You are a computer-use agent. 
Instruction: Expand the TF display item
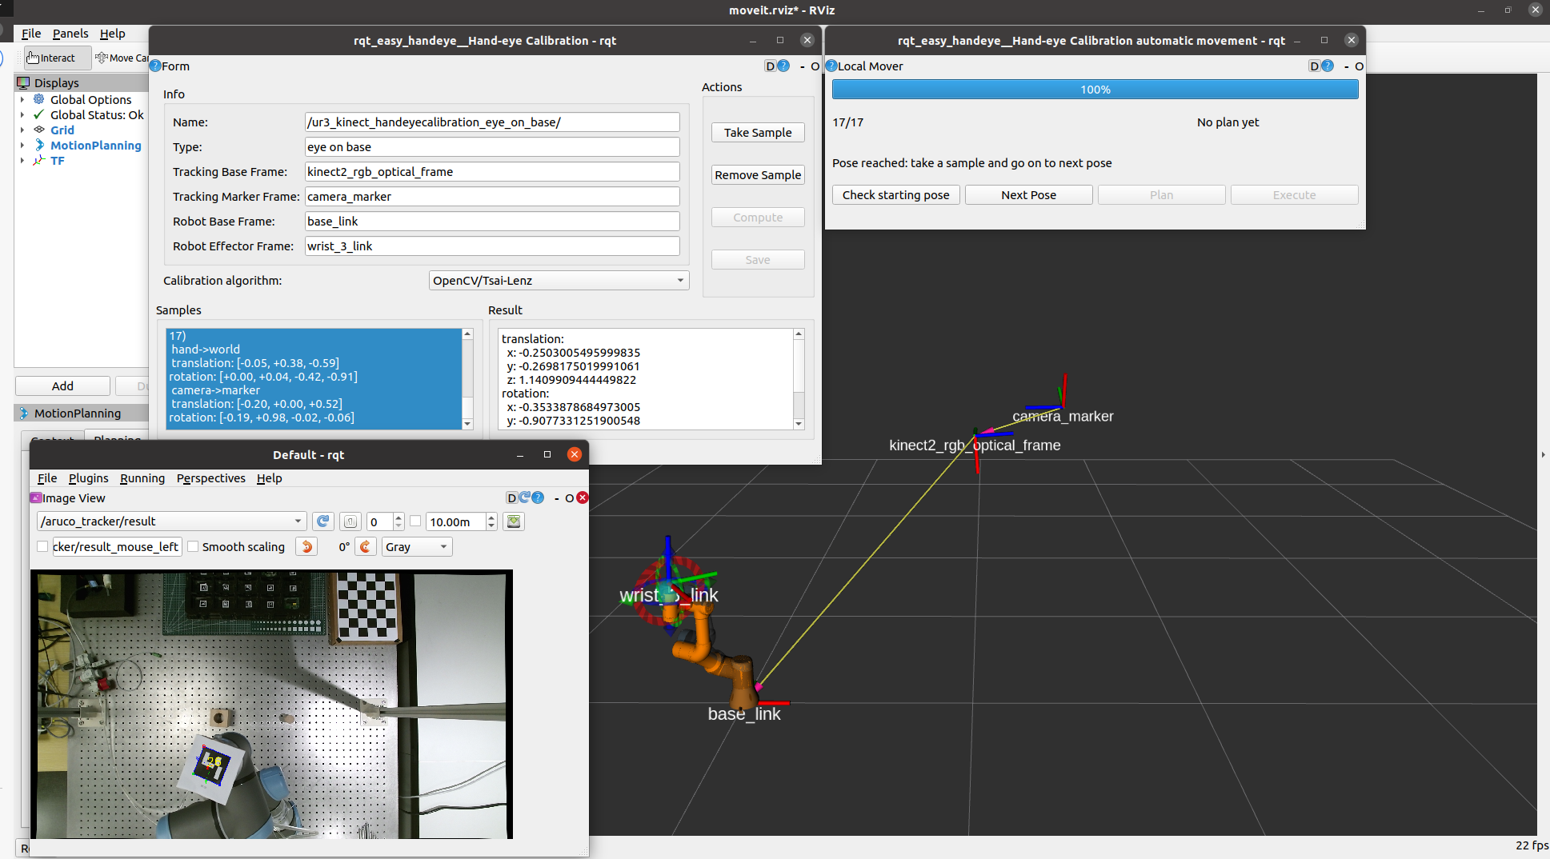tap(22, 160)
